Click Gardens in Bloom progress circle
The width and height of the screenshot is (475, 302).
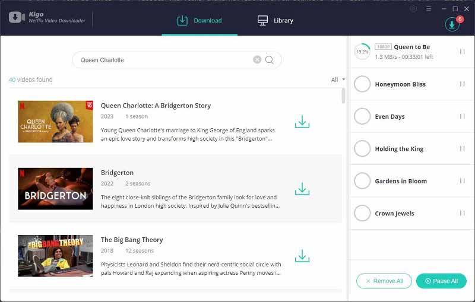(362, 181)
